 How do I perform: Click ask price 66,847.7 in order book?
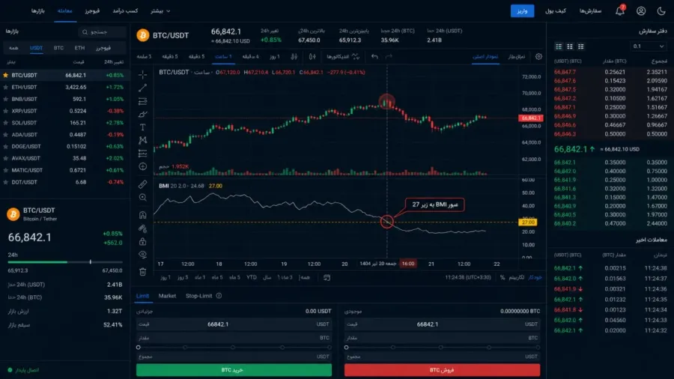tap(565, 72)
